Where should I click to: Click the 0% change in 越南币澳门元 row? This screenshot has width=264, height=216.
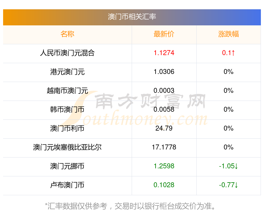tap(229, 91)
